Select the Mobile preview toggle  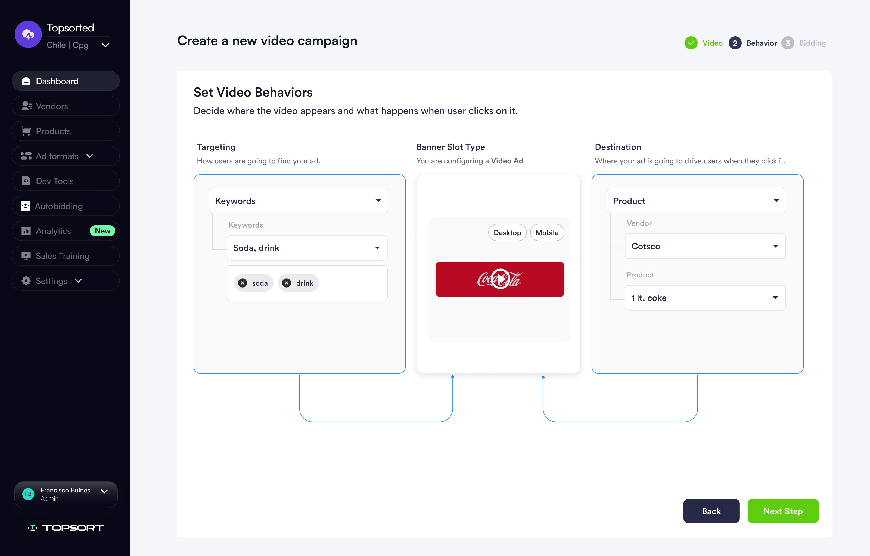pos(546,232)
